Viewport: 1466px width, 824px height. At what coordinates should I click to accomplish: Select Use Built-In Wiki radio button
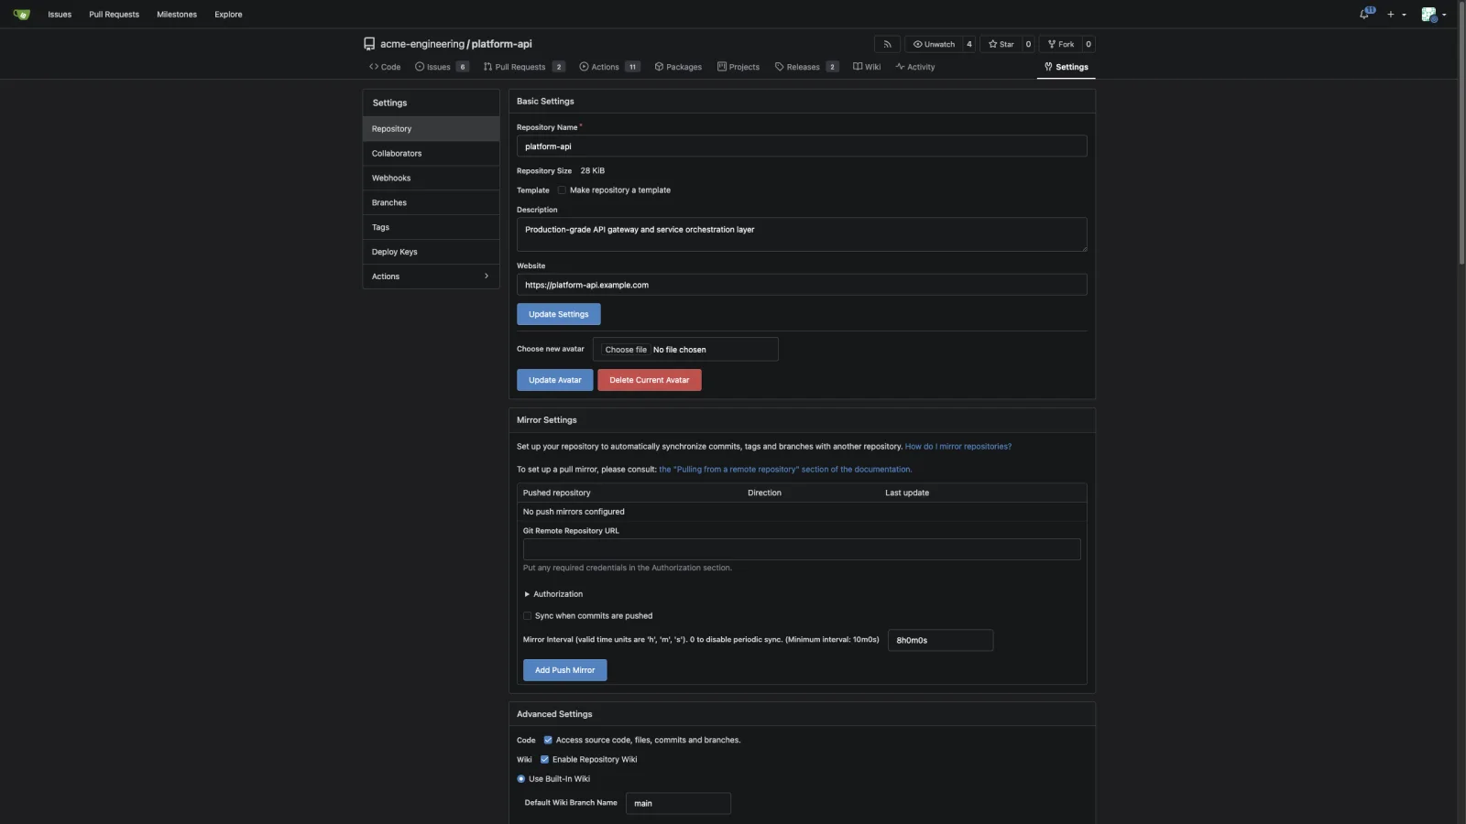(521, 779)
